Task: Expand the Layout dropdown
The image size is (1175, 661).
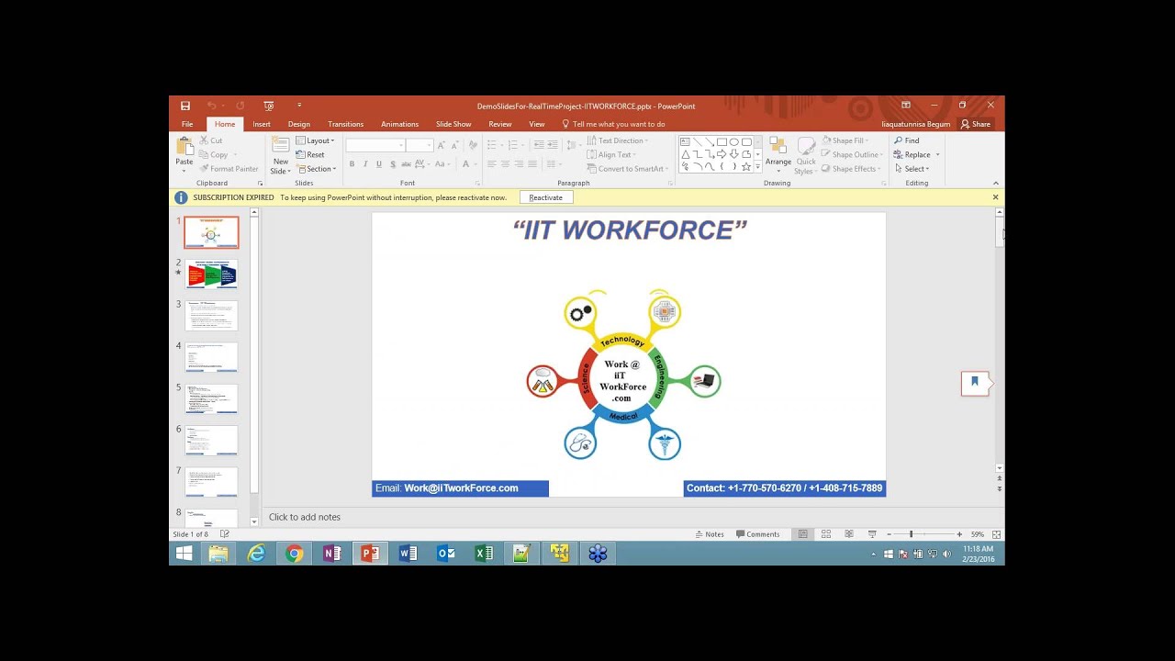Action: [x=316, y=140]
